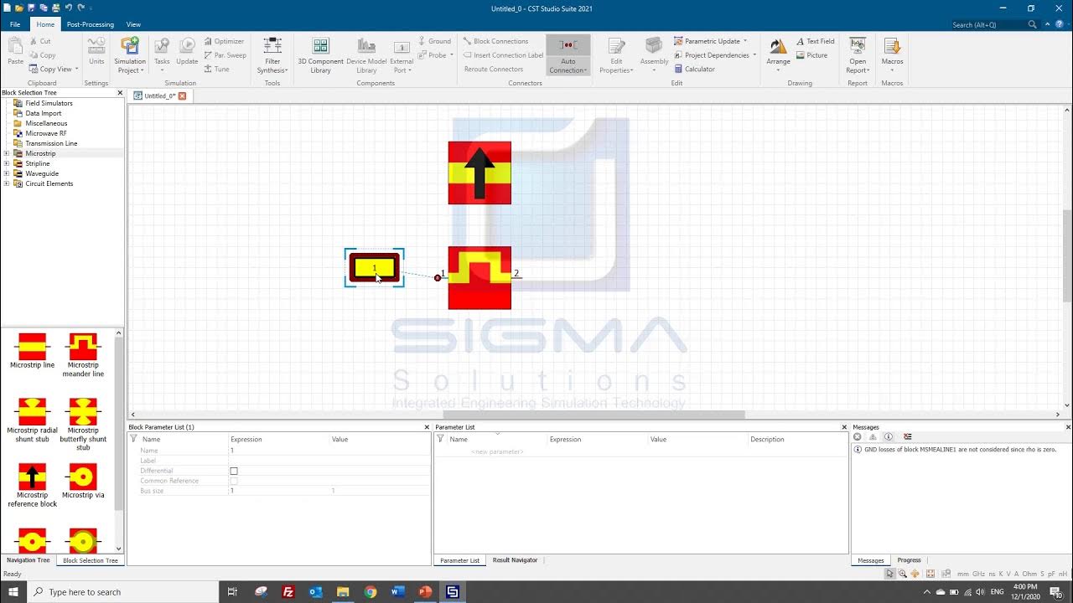Click Insert Connection Label
1073x603 pixels.
tap(502, 55)
